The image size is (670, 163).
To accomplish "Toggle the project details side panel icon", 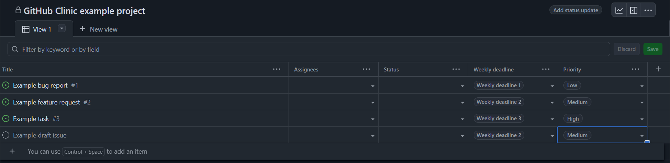I will pos(634,10).
